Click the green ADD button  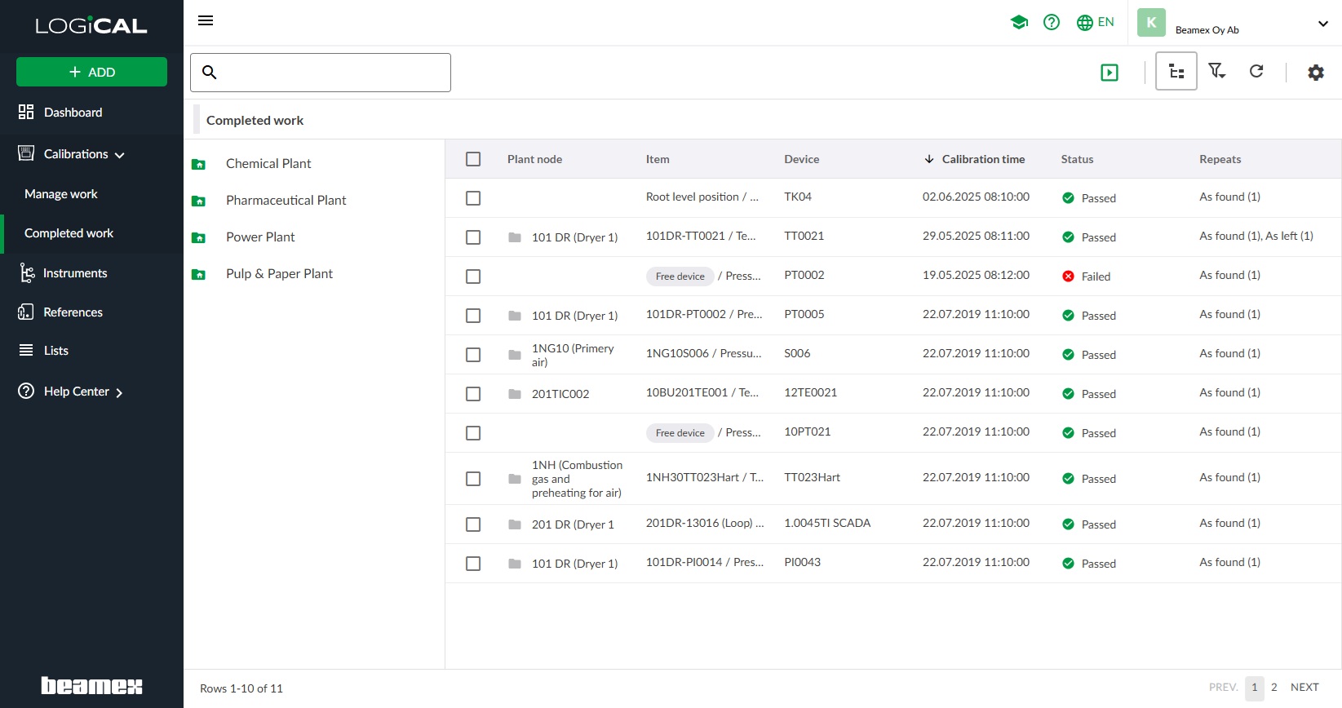[x=91, y=72]
